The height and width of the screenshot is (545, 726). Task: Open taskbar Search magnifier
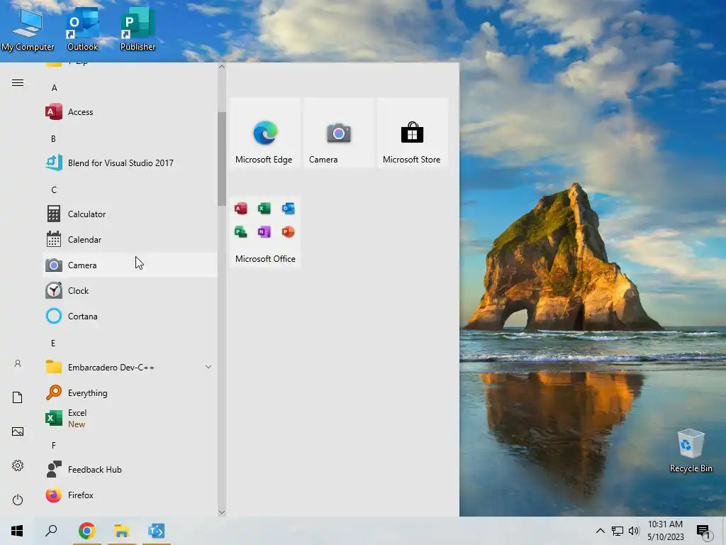(51, 531)
